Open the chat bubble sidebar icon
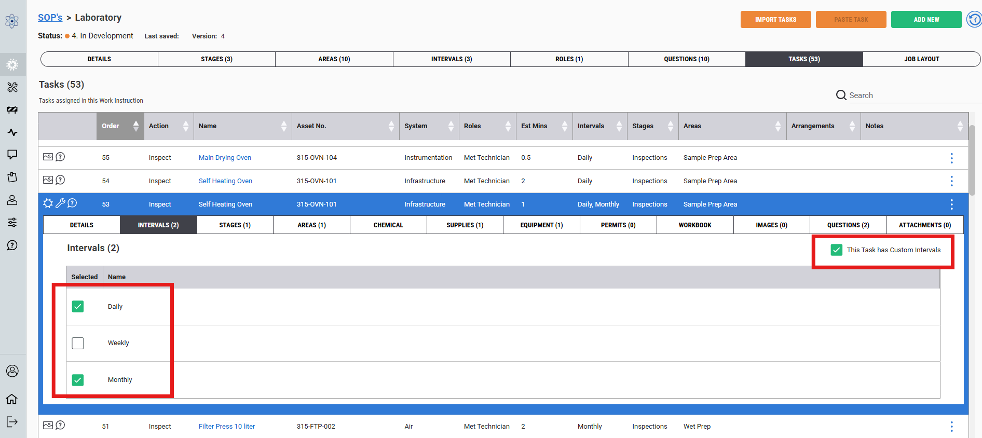 [x=12, y=155]
